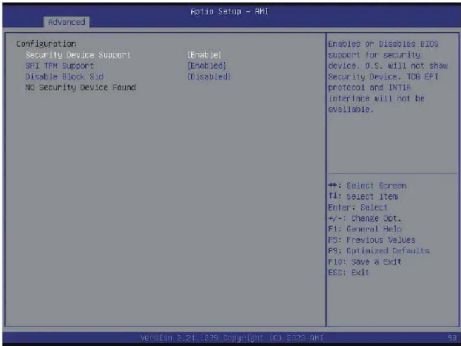Click the 'F9: Optimized Defaults' hint
The image size is (461, 346).
378,251
